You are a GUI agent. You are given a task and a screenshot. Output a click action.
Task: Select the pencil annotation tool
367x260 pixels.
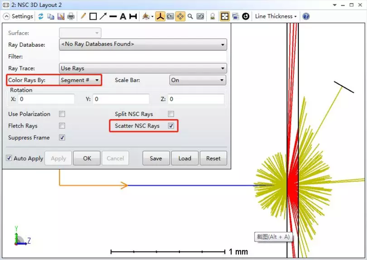pos(83,17)
